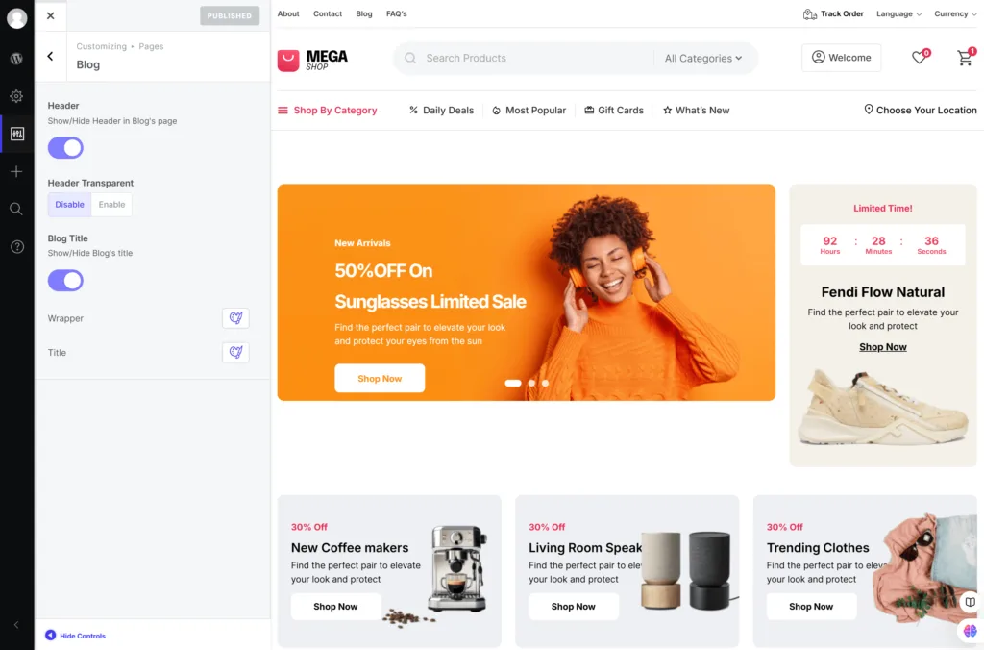984x650 pixels.
Task: Open Shop By Category menu
Action: coord(328,110)
